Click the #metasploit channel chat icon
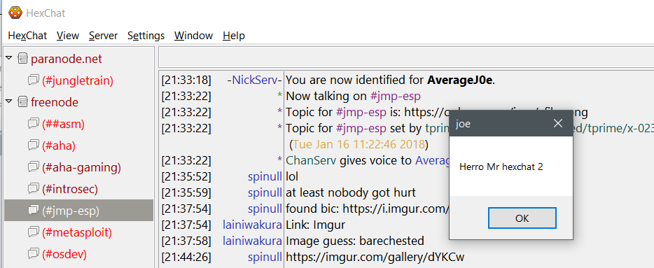This screenshot has width=654, height=268. point(34,232)
